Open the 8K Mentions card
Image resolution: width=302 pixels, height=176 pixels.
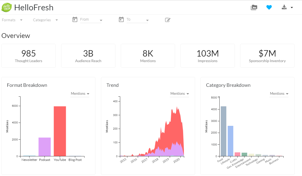[x=148, y=56]
